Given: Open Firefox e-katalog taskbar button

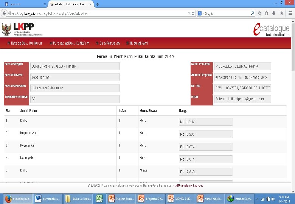Looking at the screenshot, I should (18, 199).
